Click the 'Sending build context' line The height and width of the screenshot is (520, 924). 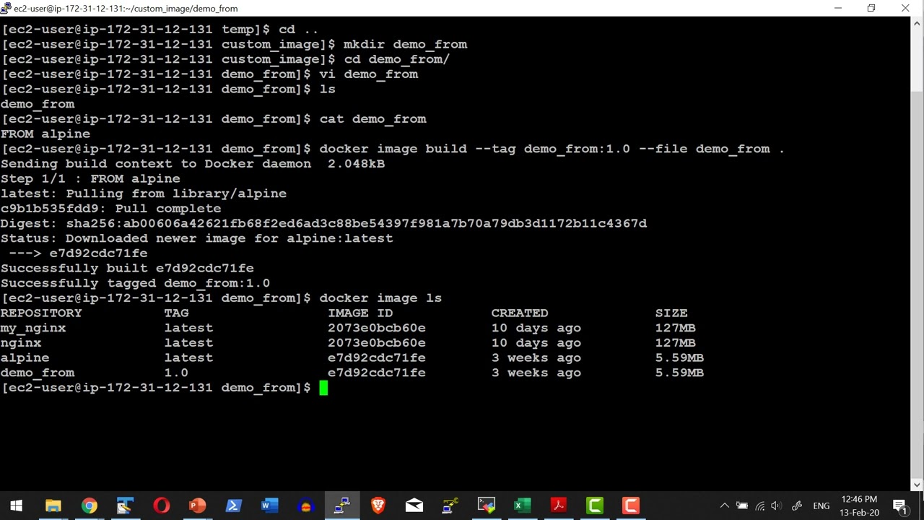(x=193, y=163)
